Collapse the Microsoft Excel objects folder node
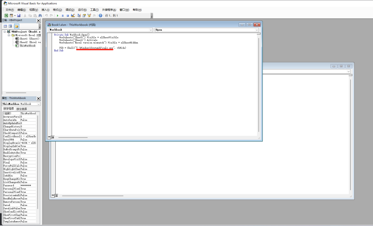The width and height of the screenshot is (373, 226). pos(9,35)
